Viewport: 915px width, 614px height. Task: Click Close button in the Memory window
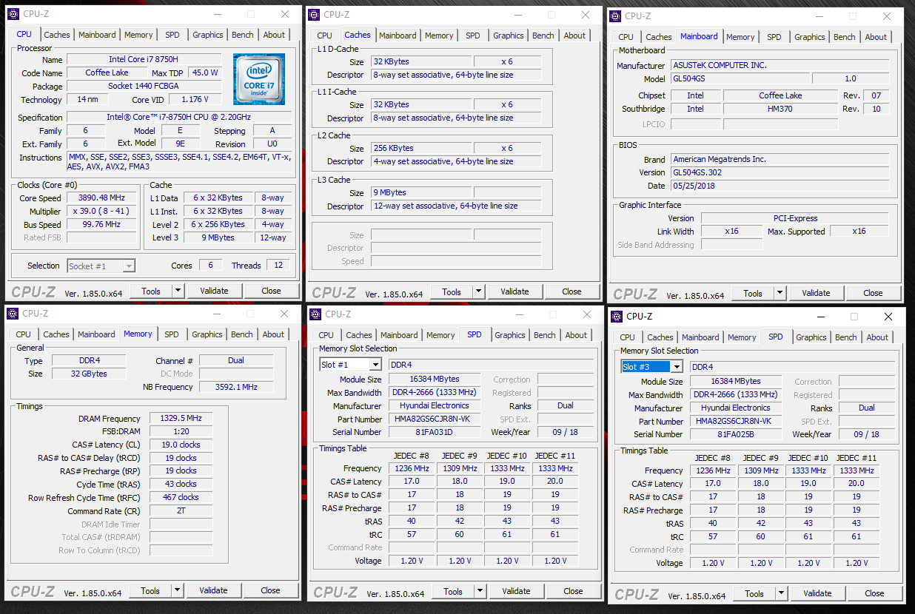(270, 590)
